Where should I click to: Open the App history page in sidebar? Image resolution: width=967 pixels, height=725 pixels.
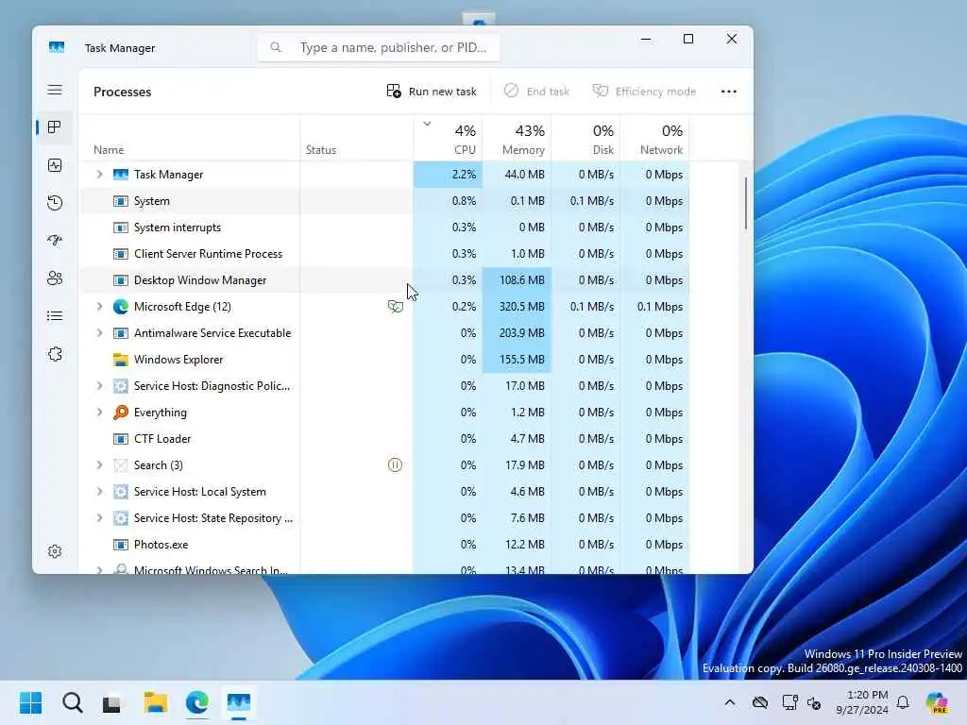(55, 203)
